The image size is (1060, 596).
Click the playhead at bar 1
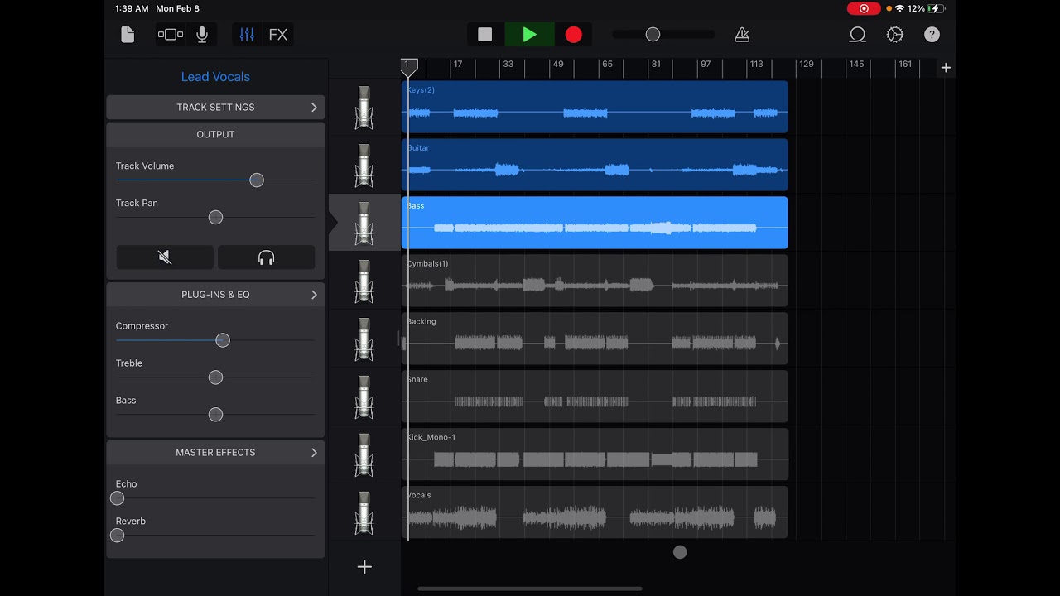point(408,67)
